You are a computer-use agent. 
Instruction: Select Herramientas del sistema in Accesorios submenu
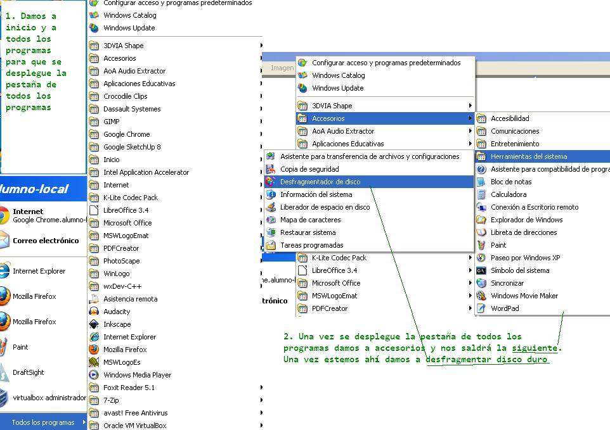(542, 156)
